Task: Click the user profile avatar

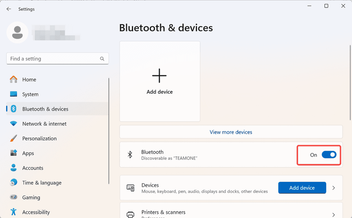Action: (x=17, y=32)
